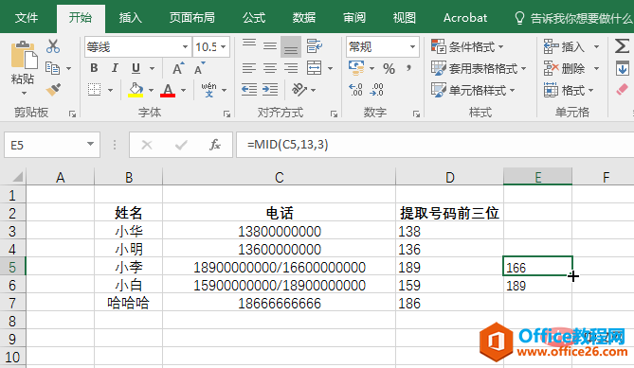Apply yellow fill color bucket
Viewport: 634px width, 368px height.
[x=136, y=90]
